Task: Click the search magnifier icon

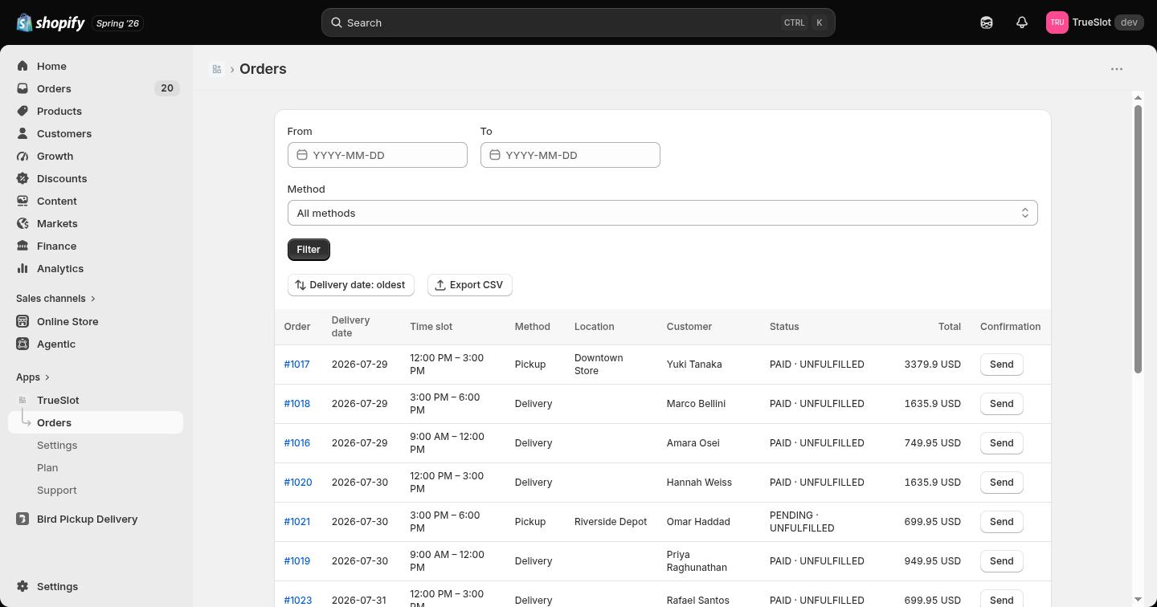Action: point(337,22)
